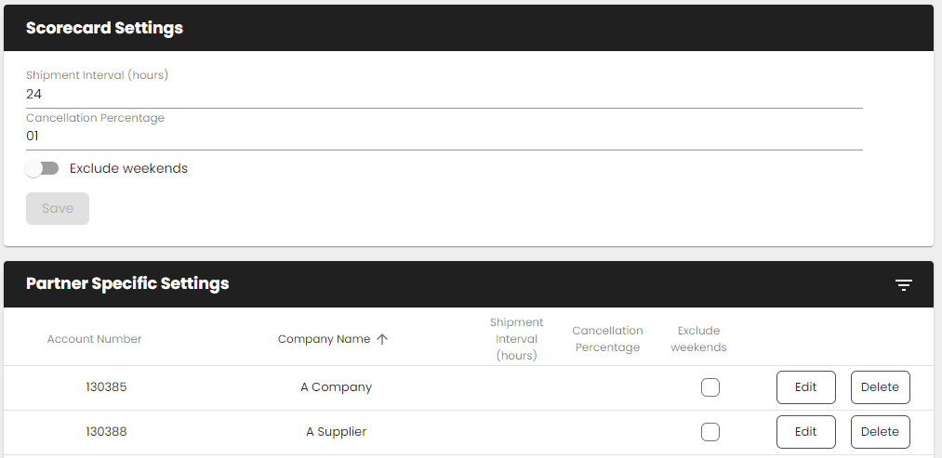Click the Cancellation Percentage column header
This screenshot has height=458, width=942.
pos(607,339)
